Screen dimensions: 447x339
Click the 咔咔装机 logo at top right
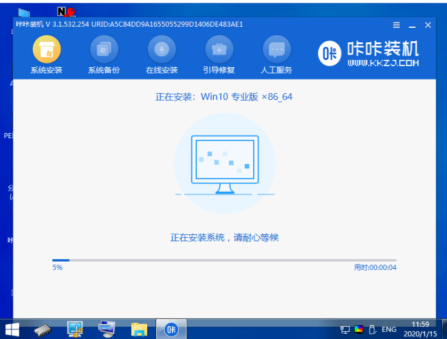(x=368, y=54)
